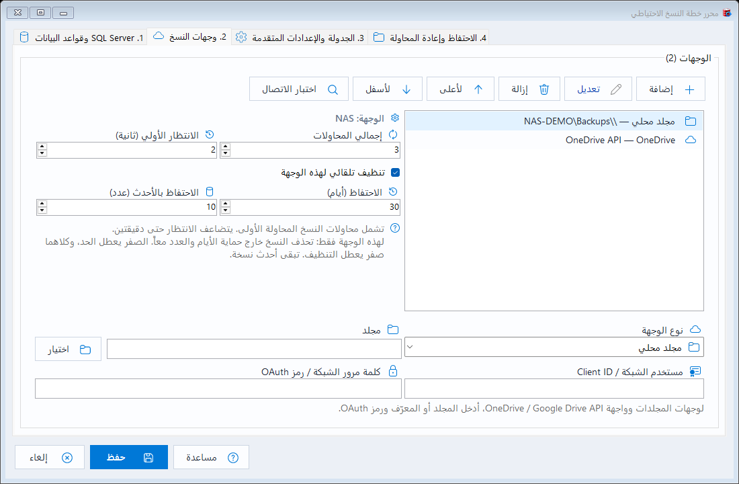Click database icon on SQL Server tab
The width and height of the screenshot is (739, 484).
(x=24, y=37)
